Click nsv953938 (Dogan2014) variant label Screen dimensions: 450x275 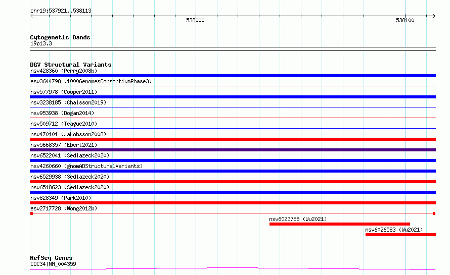(x=62, y=113)
